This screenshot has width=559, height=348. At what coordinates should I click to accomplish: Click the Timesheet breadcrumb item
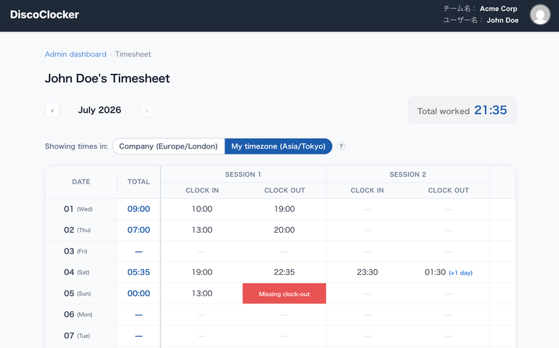(133, 54)
